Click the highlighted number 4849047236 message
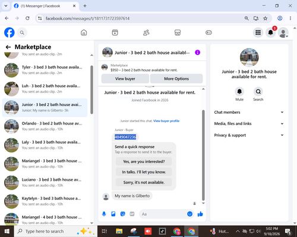 (x=125, y=137)
